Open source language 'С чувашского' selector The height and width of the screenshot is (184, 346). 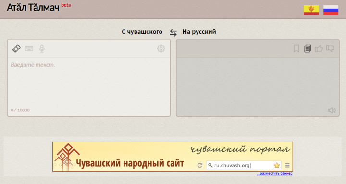[142, 32]
